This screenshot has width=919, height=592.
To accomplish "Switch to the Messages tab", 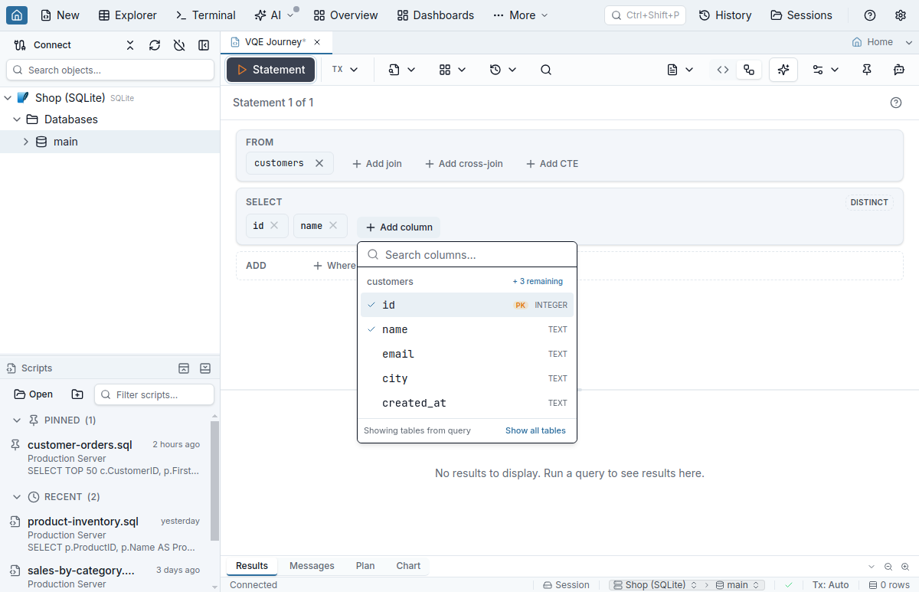I will click(312, 566).
